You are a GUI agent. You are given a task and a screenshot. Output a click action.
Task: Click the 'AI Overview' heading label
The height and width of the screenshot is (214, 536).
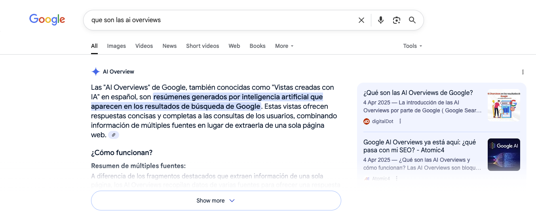118,72
